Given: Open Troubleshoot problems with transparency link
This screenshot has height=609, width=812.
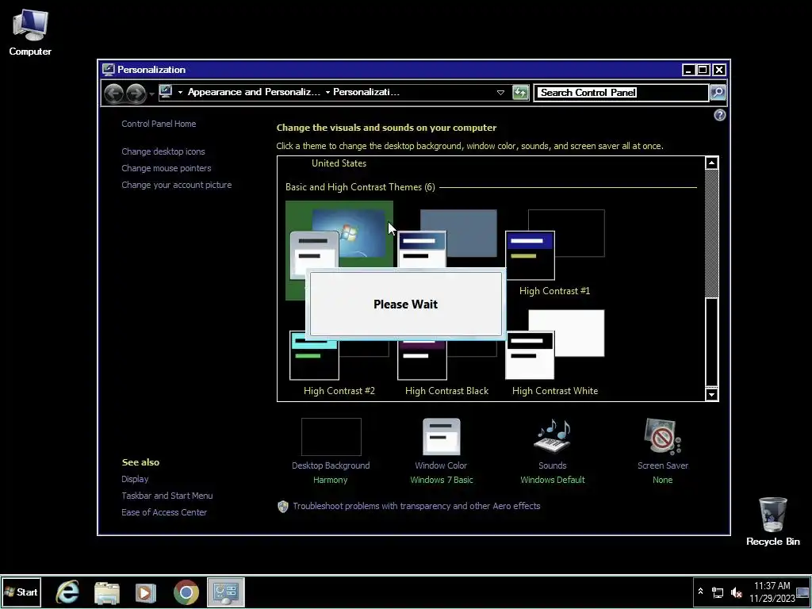Looking at the screenshot, I should click(416, 506).
